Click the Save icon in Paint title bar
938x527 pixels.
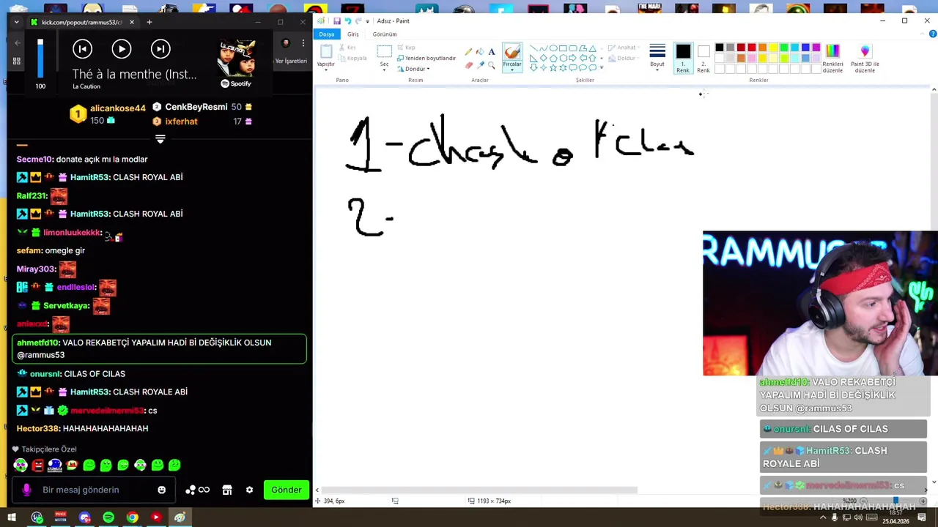(336, 20)
